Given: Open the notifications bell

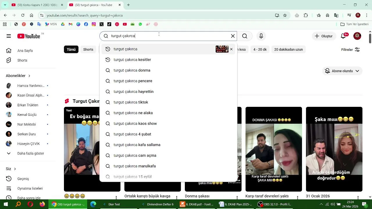Looking at the screenshot, I should coord(344,36).
